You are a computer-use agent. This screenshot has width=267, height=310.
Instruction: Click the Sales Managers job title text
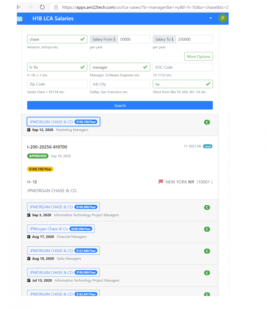tap(69, 258)
